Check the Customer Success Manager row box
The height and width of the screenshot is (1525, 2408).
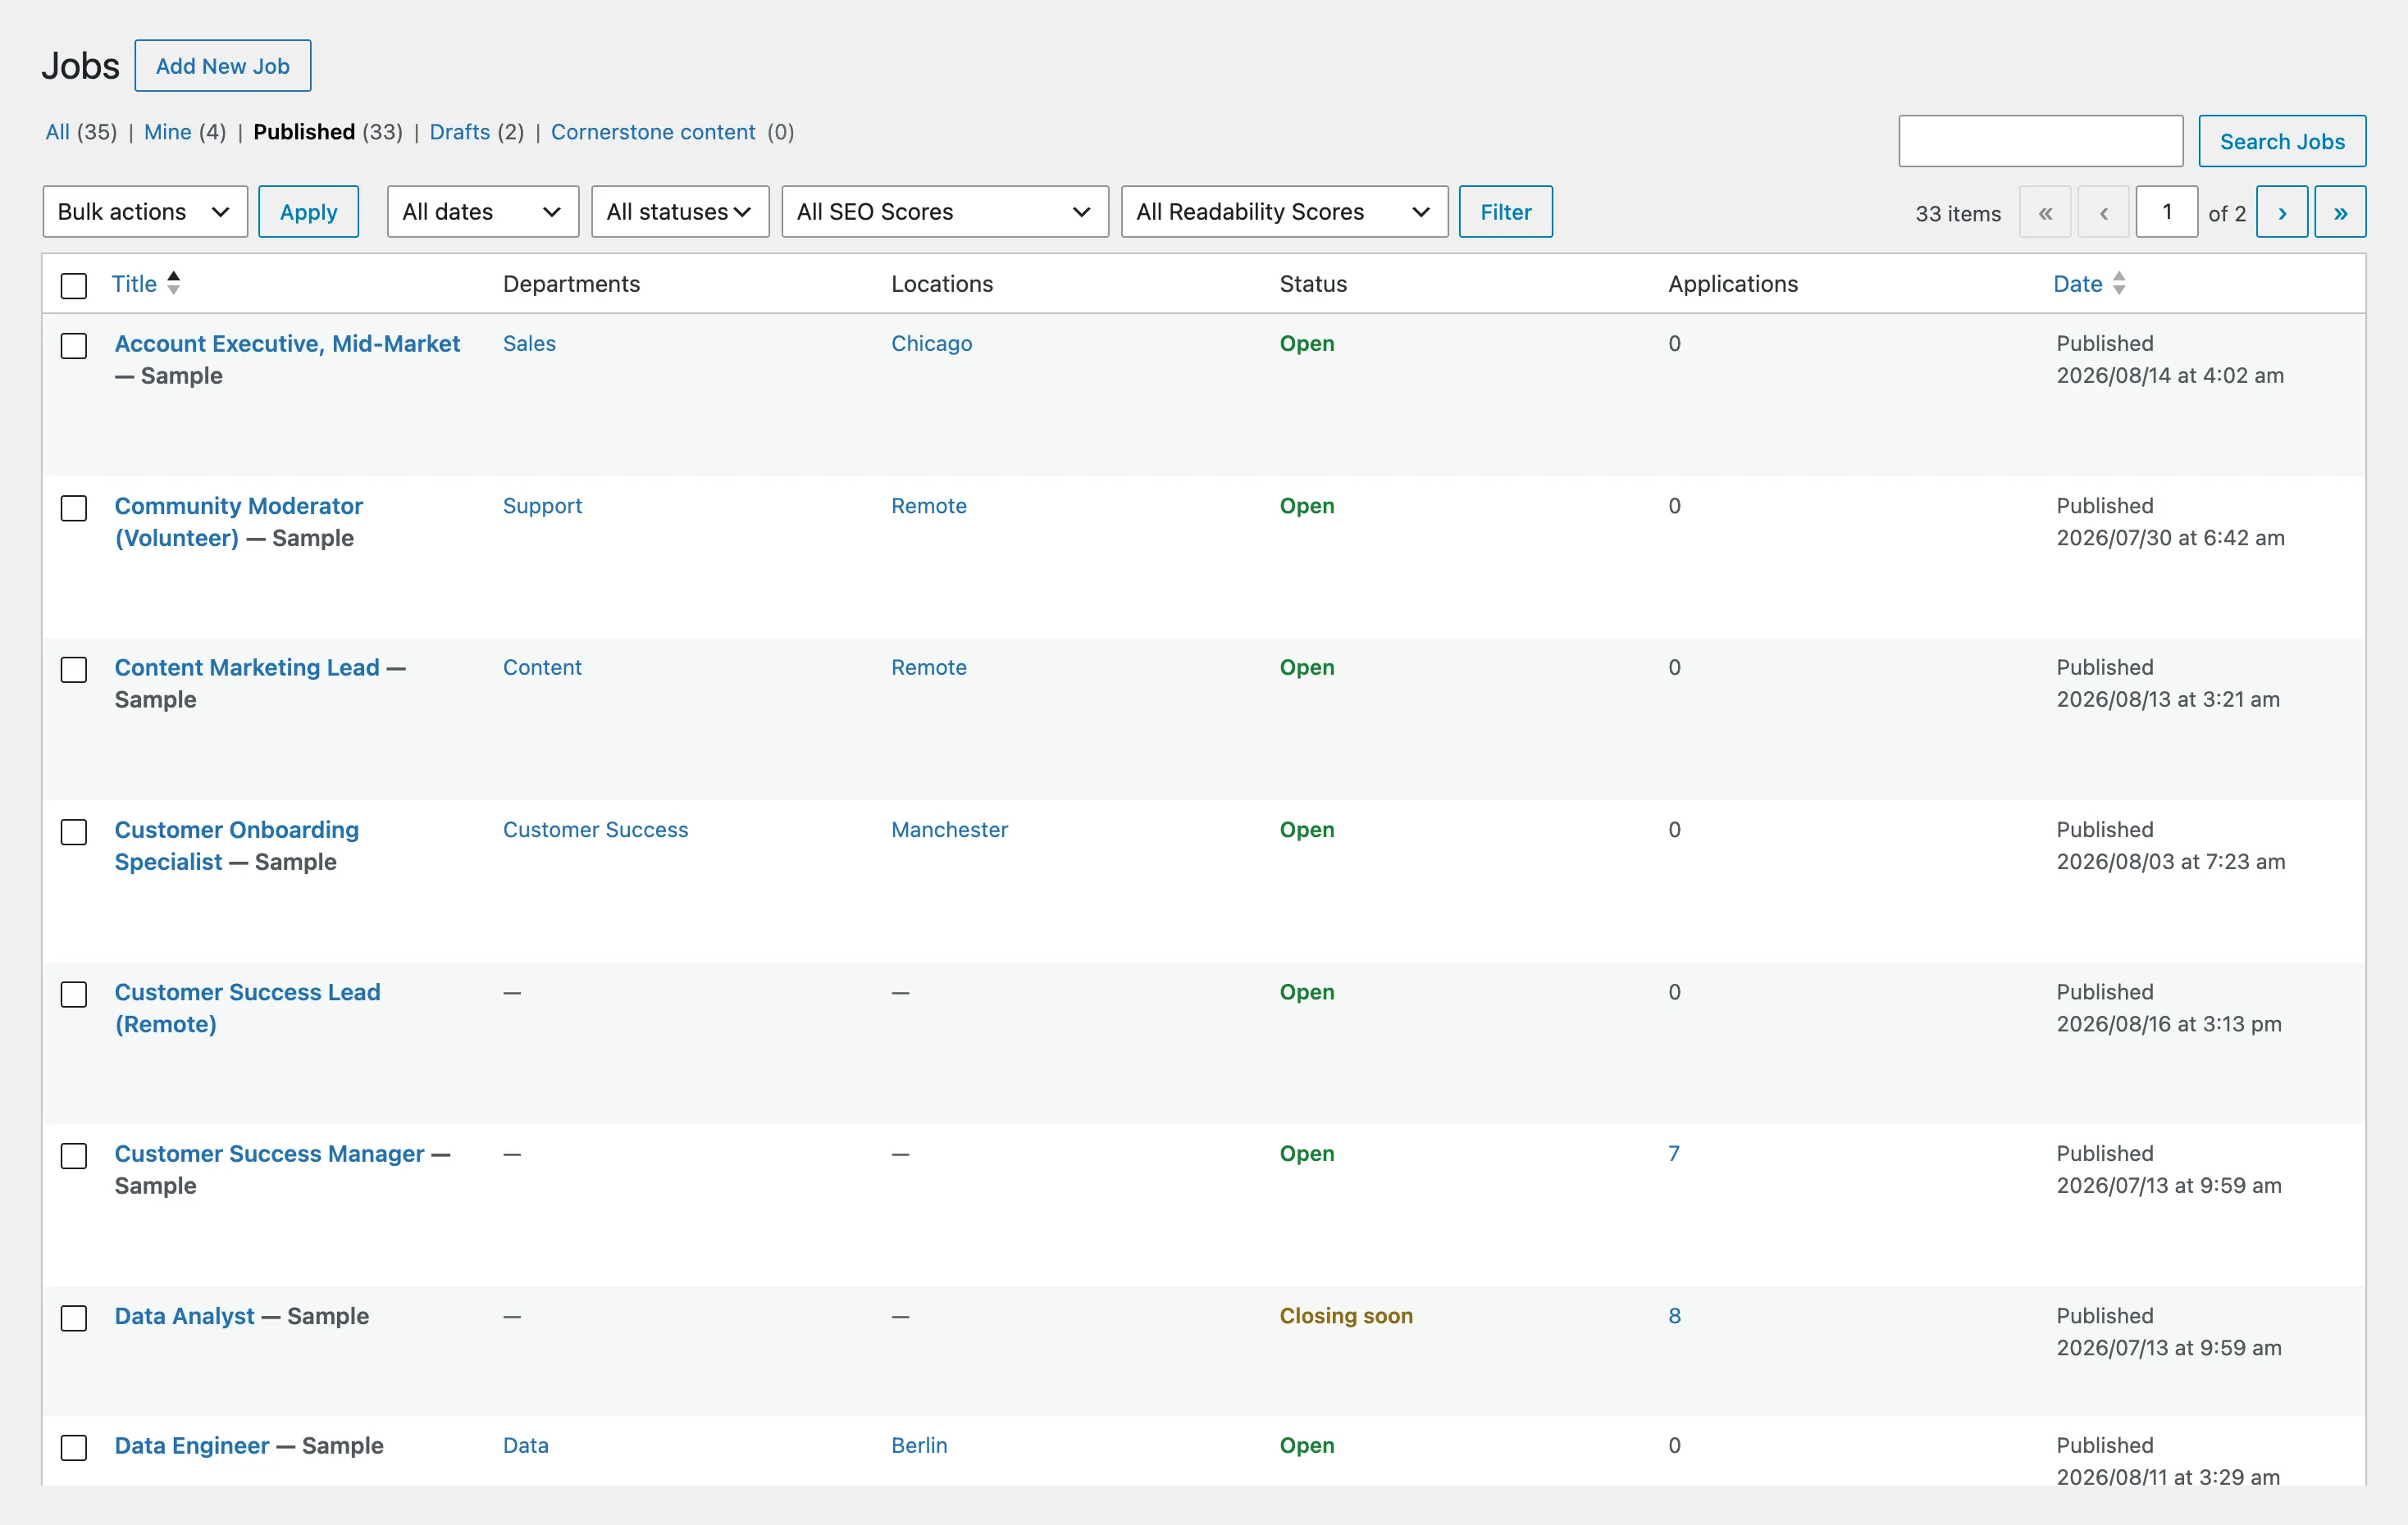point(74,1156)
